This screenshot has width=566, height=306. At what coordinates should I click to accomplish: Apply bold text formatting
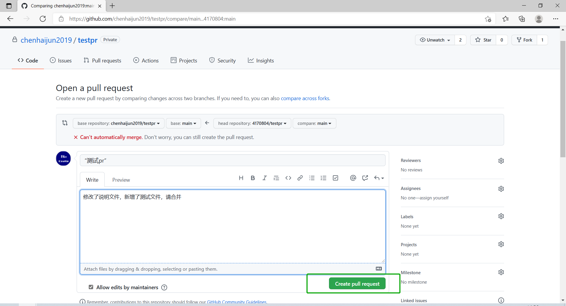tap(253, 178)
